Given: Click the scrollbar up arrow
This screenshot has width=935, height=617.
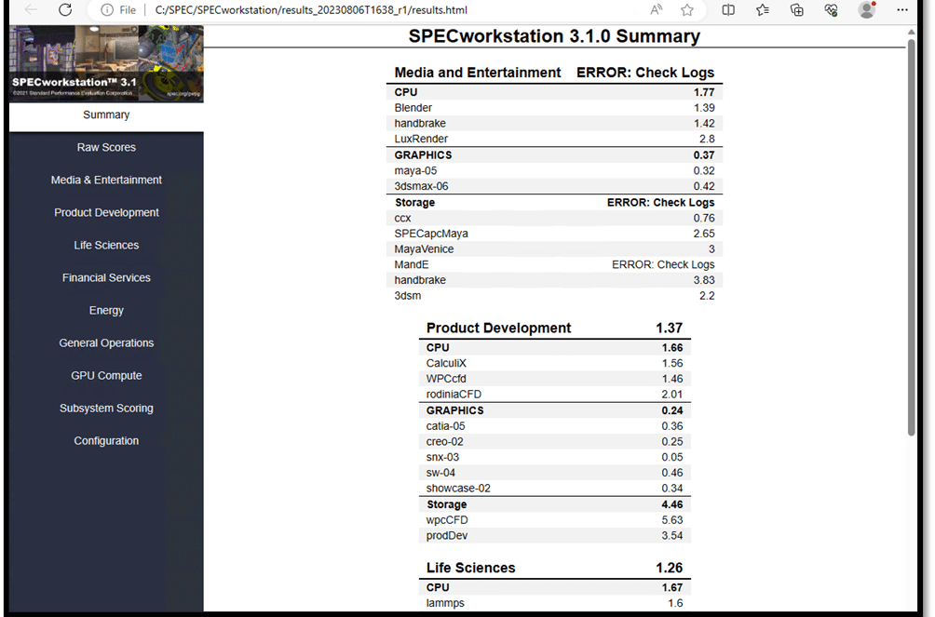Looking at the screenshot, I should click(x=911, y=32).
